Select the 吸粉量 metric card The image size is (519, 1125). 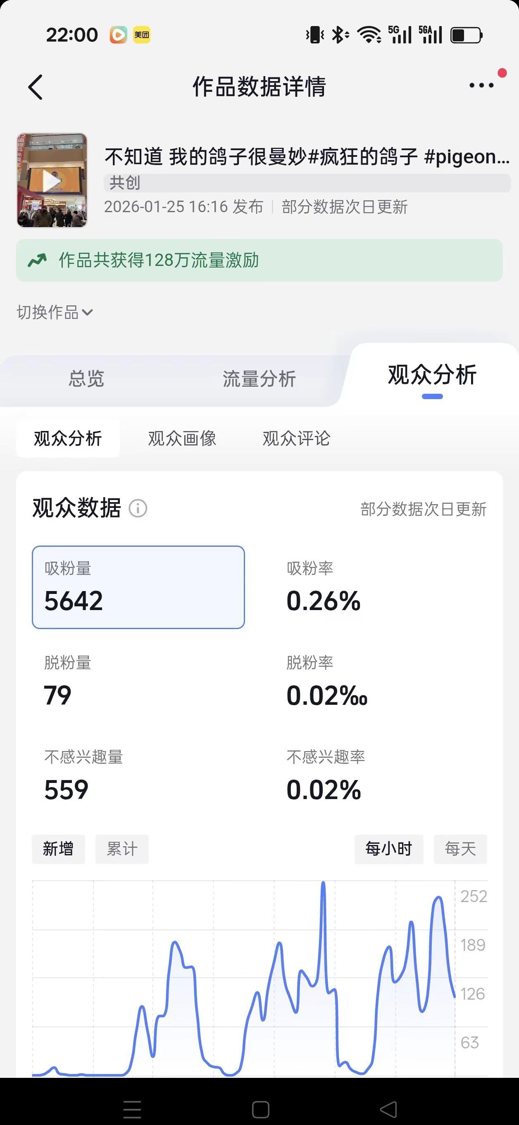coord(138,587)
